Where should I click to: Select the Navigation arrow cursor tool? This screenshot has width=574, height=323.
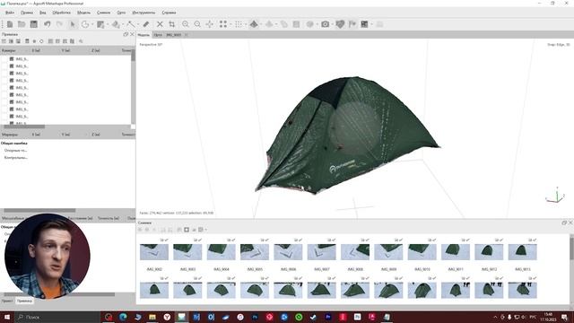[73, 24]
